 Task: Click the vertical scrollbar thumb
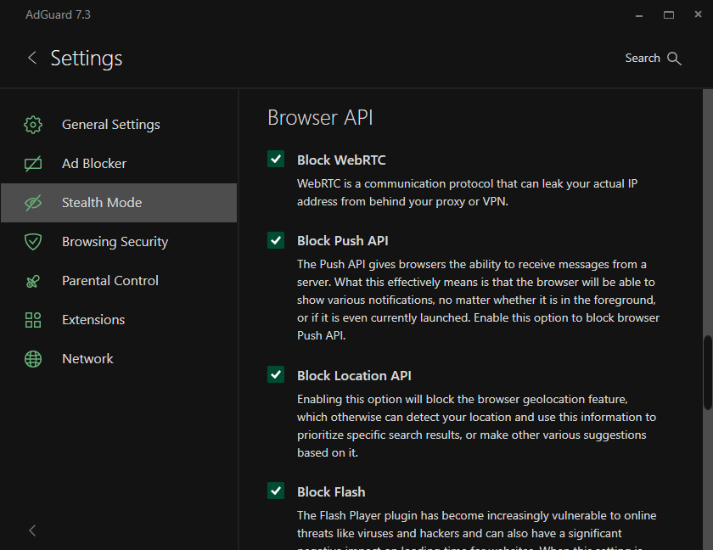[x=708, y=372]
